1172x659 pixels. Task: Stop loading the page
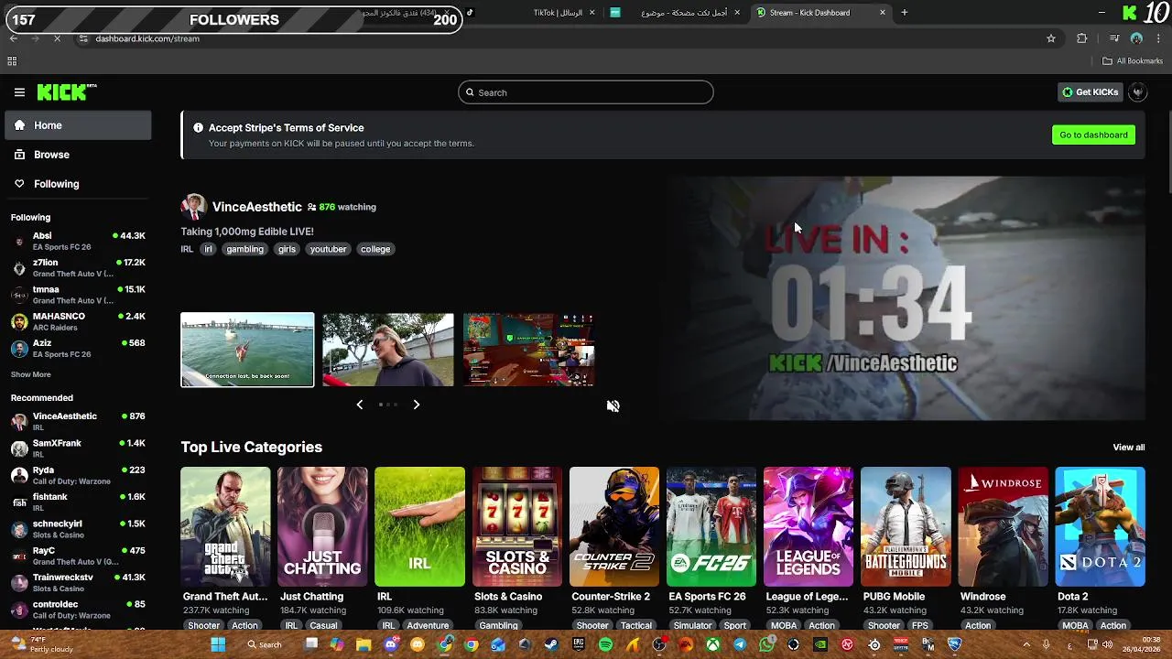[x=57, y=38]
